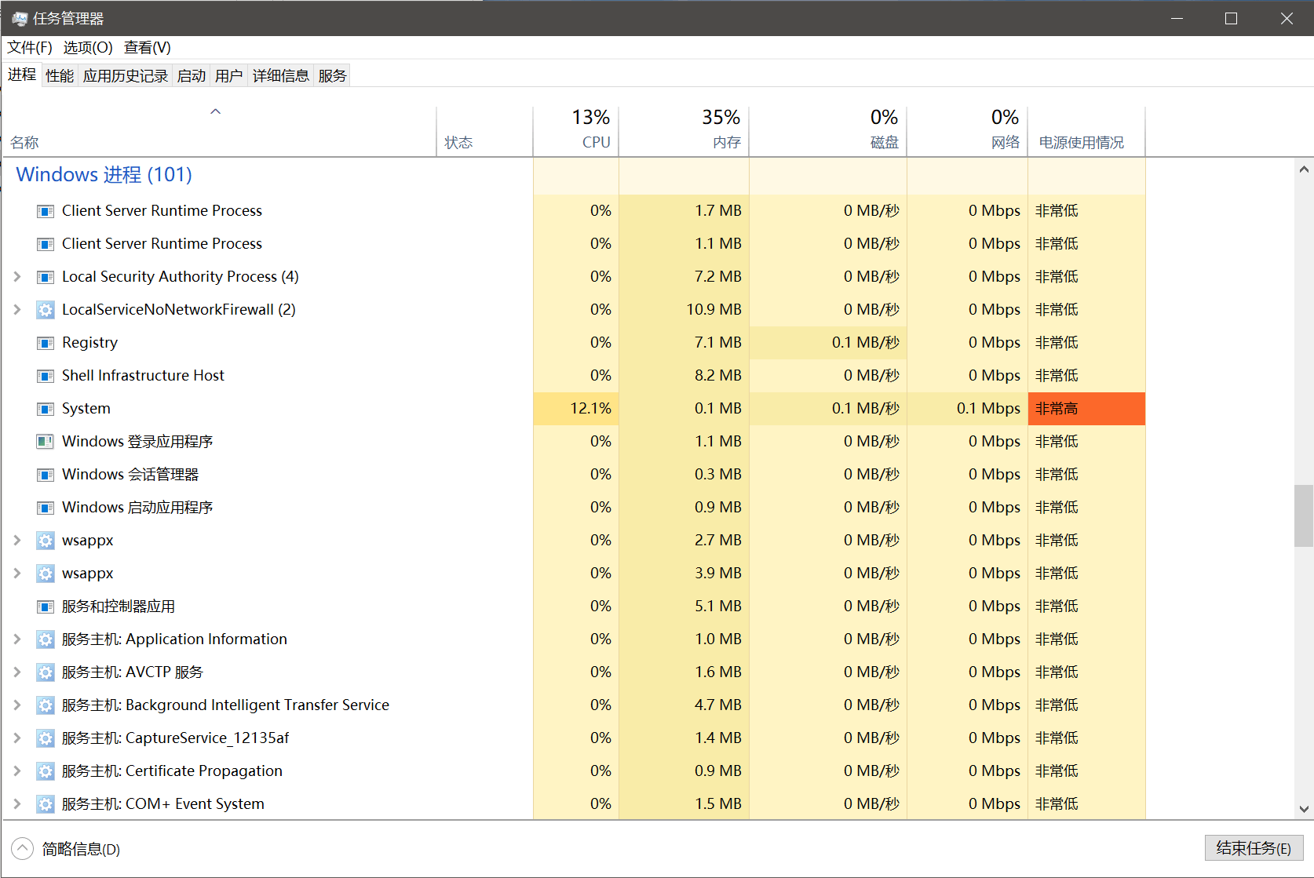Click the scrollbar down arrow
The width and height of the screenshot is (1314, 878).
pyautogui.click(x=1304, y=809)
